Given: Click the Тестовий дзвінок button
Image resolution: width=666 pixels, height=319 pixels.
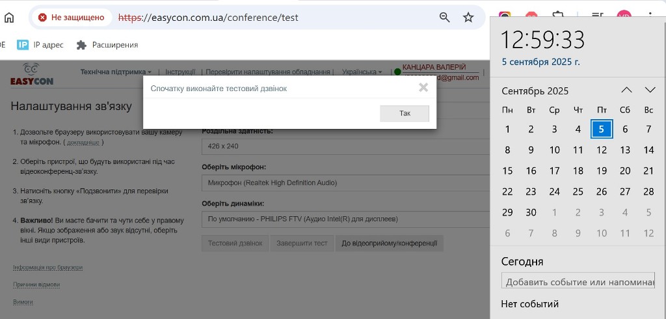Looking at the screenshot, I should (x=235, y=243).
